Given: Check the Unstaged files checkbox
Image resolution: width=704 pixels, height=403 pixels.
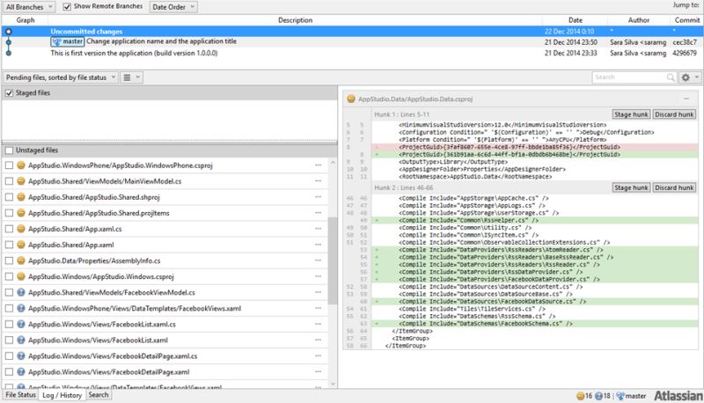Looking at the screenshot, I should tap(9, 150).
